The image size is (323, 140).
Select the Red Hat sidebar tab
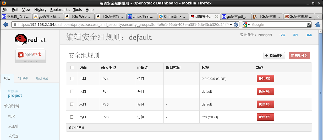(x=42, y=78)
